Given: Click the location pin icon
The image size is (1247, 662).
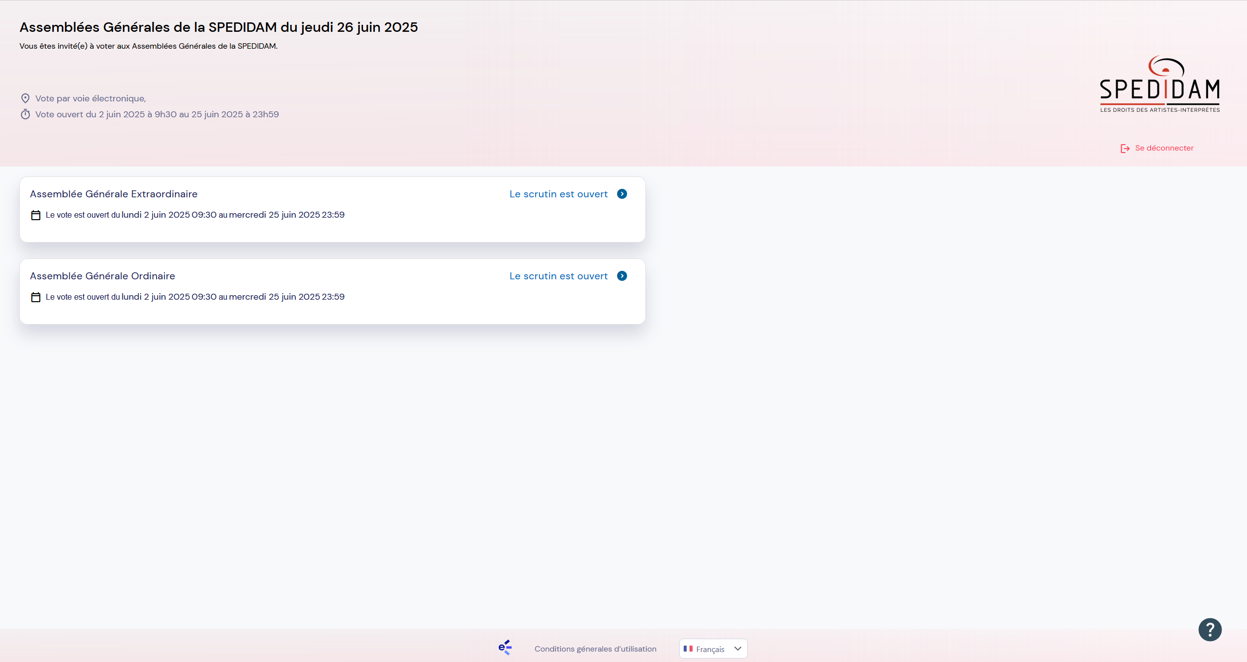Looking at the screenshot, I should click(25, 98).
